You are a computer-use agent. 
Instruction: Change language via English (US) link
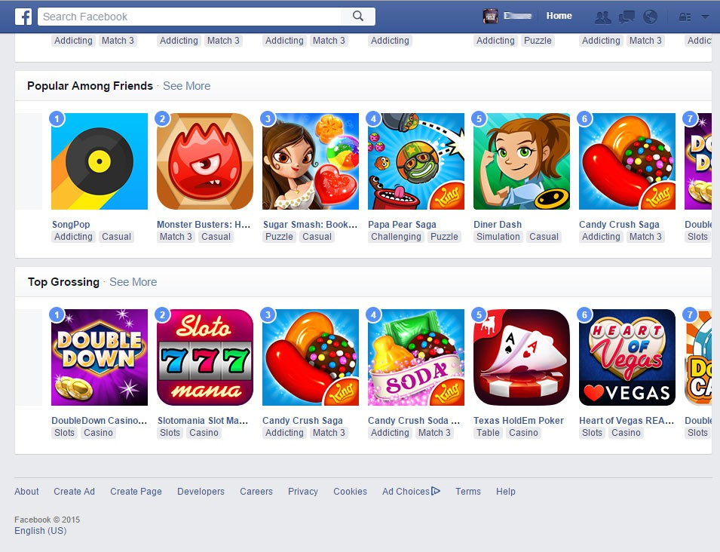41,530
